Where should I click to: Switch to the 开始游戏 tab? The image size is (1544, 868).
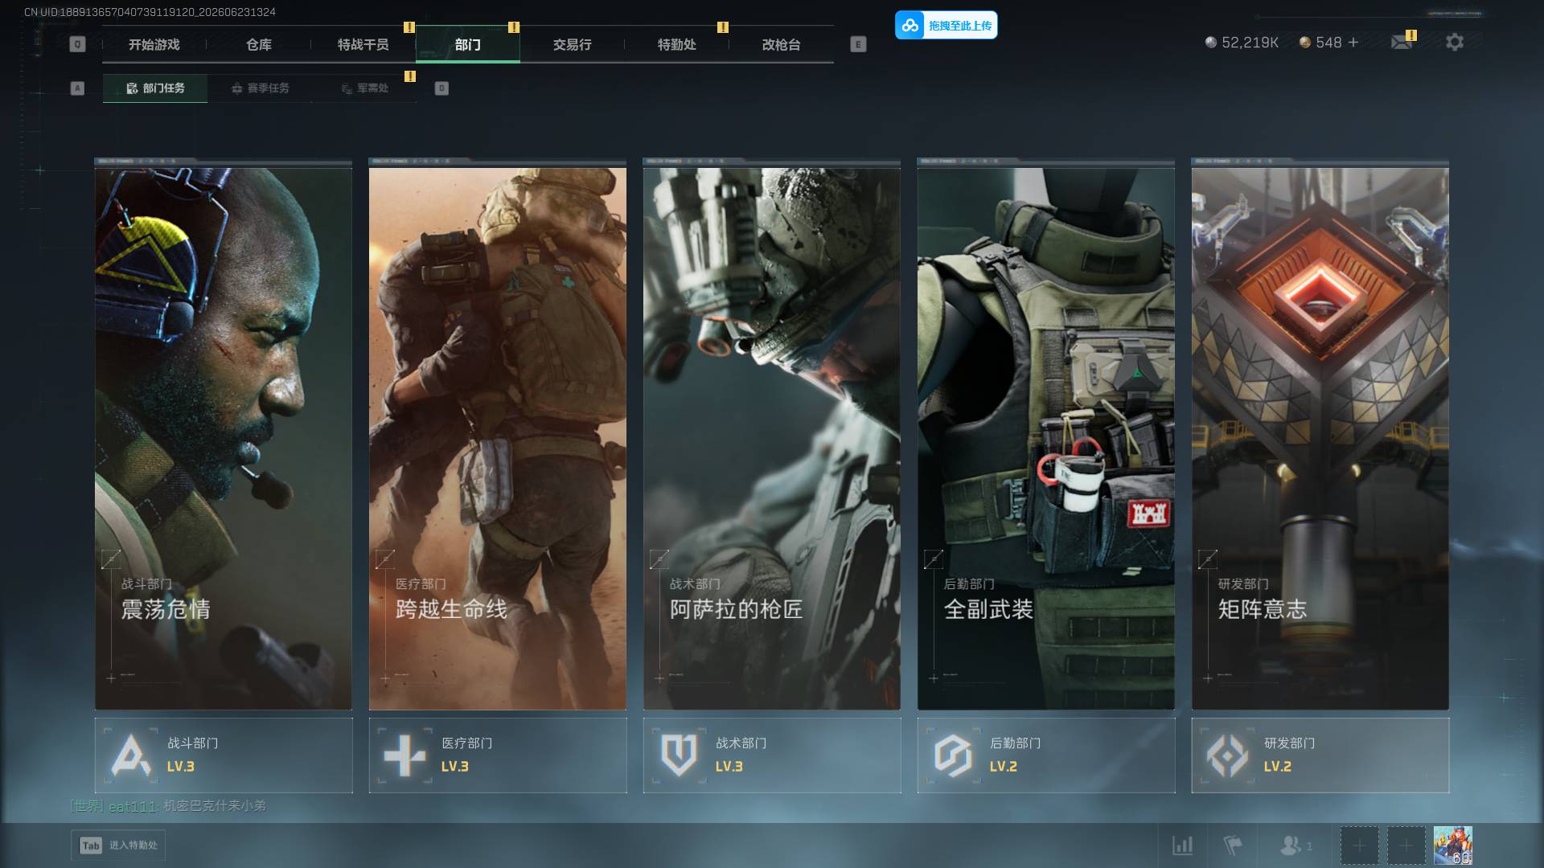click(154, 44)
